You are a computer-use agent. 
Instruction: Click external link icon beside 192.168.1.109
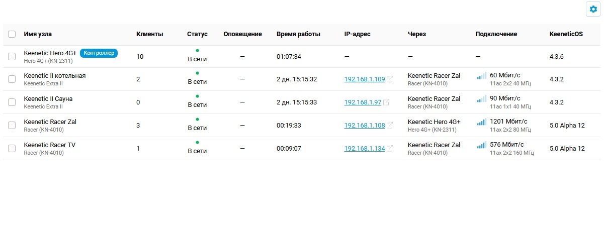coord(390,79)
